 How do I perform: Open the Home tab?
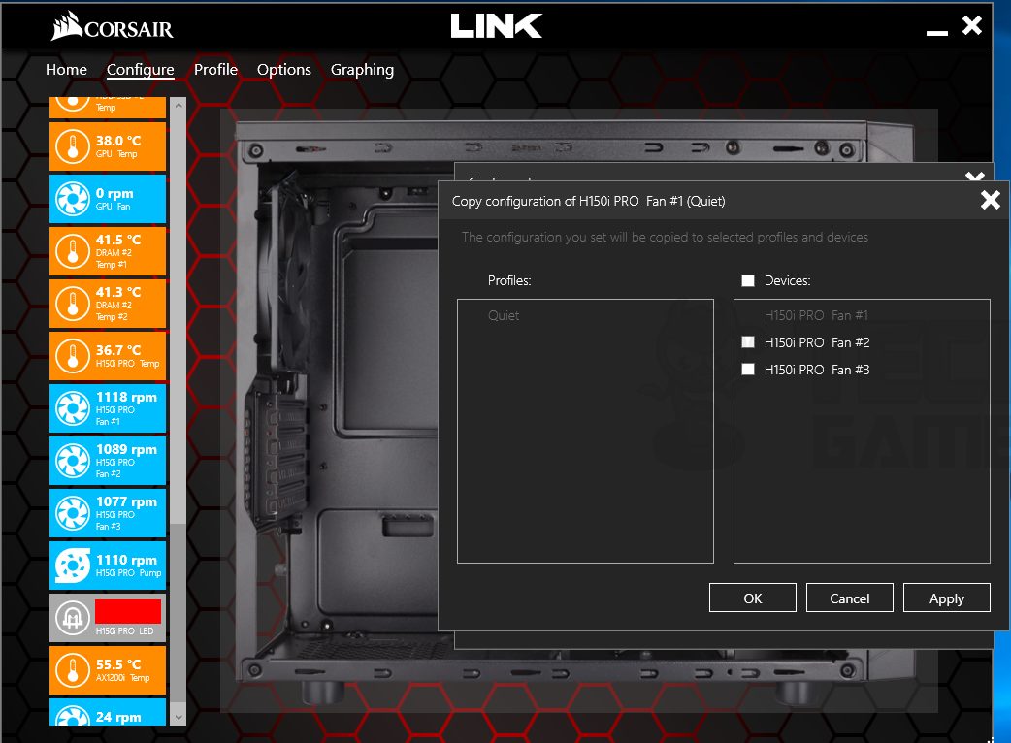tap(66, 70)
